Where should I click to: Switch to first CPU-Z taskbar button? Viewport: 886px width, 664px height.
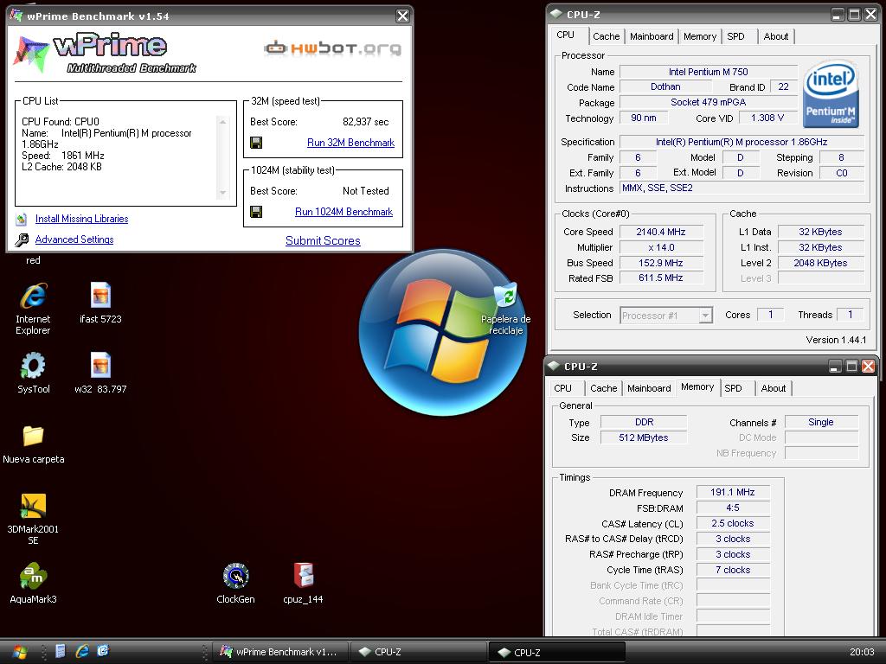coord(417,652)
